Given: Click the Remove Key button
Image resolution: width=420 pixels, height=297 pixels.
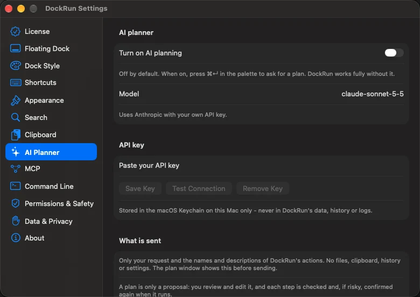Looking at the screenshot, I should click(x=263, y=188).
